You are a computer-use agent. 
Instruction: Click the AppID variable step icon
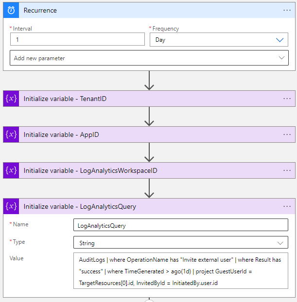point(11,134)
